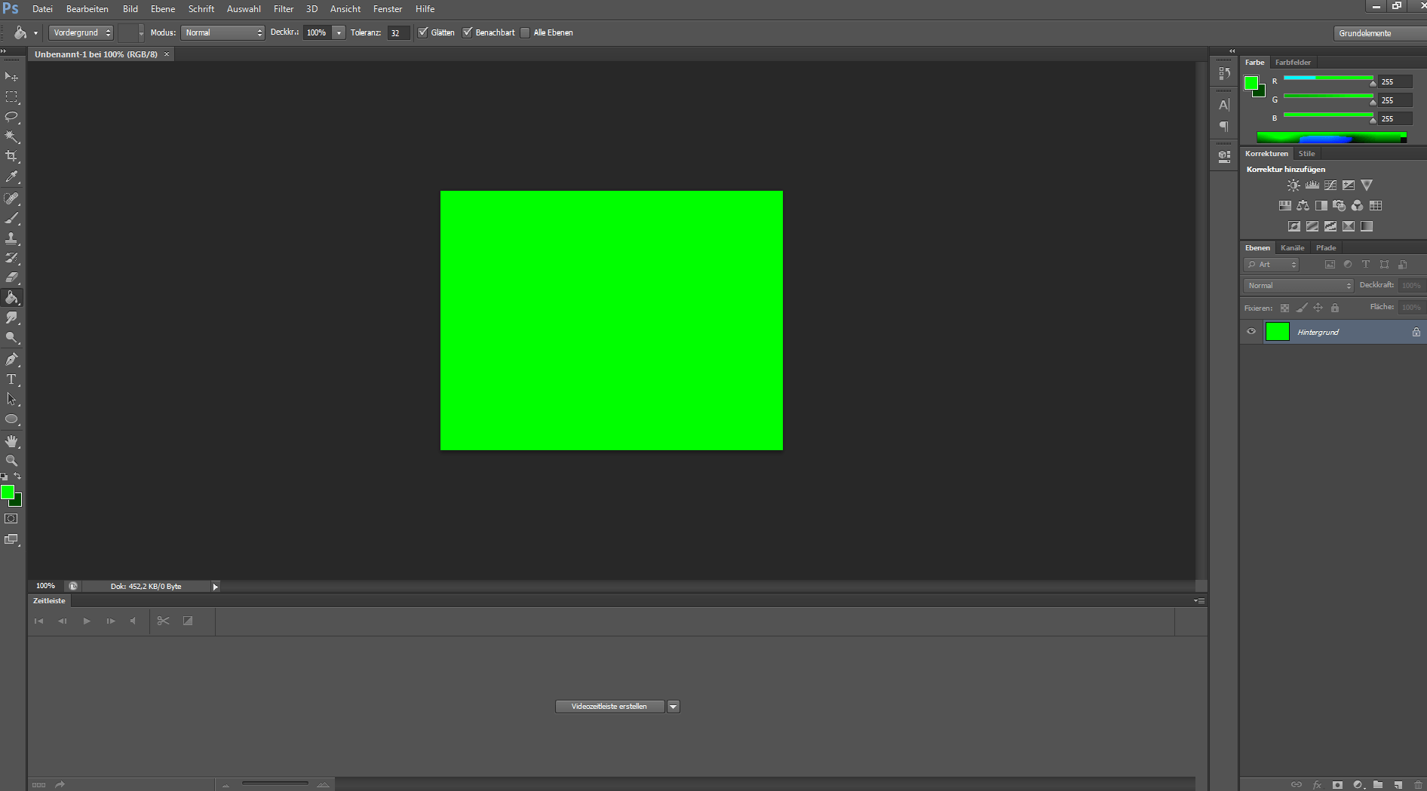This screenshot has width=1427, height=791.
Task: Toggle pixel layer filter in Ebenen
Action: (1330, 265)
